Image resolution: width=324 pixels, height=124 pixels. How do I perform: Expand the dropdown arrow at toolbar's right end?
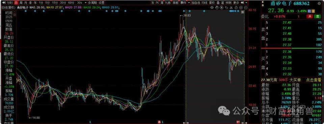[x=246, y=3]
